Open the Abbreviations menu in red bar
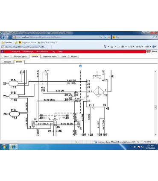This screenshot has width=158, height=181. (42, 51)
